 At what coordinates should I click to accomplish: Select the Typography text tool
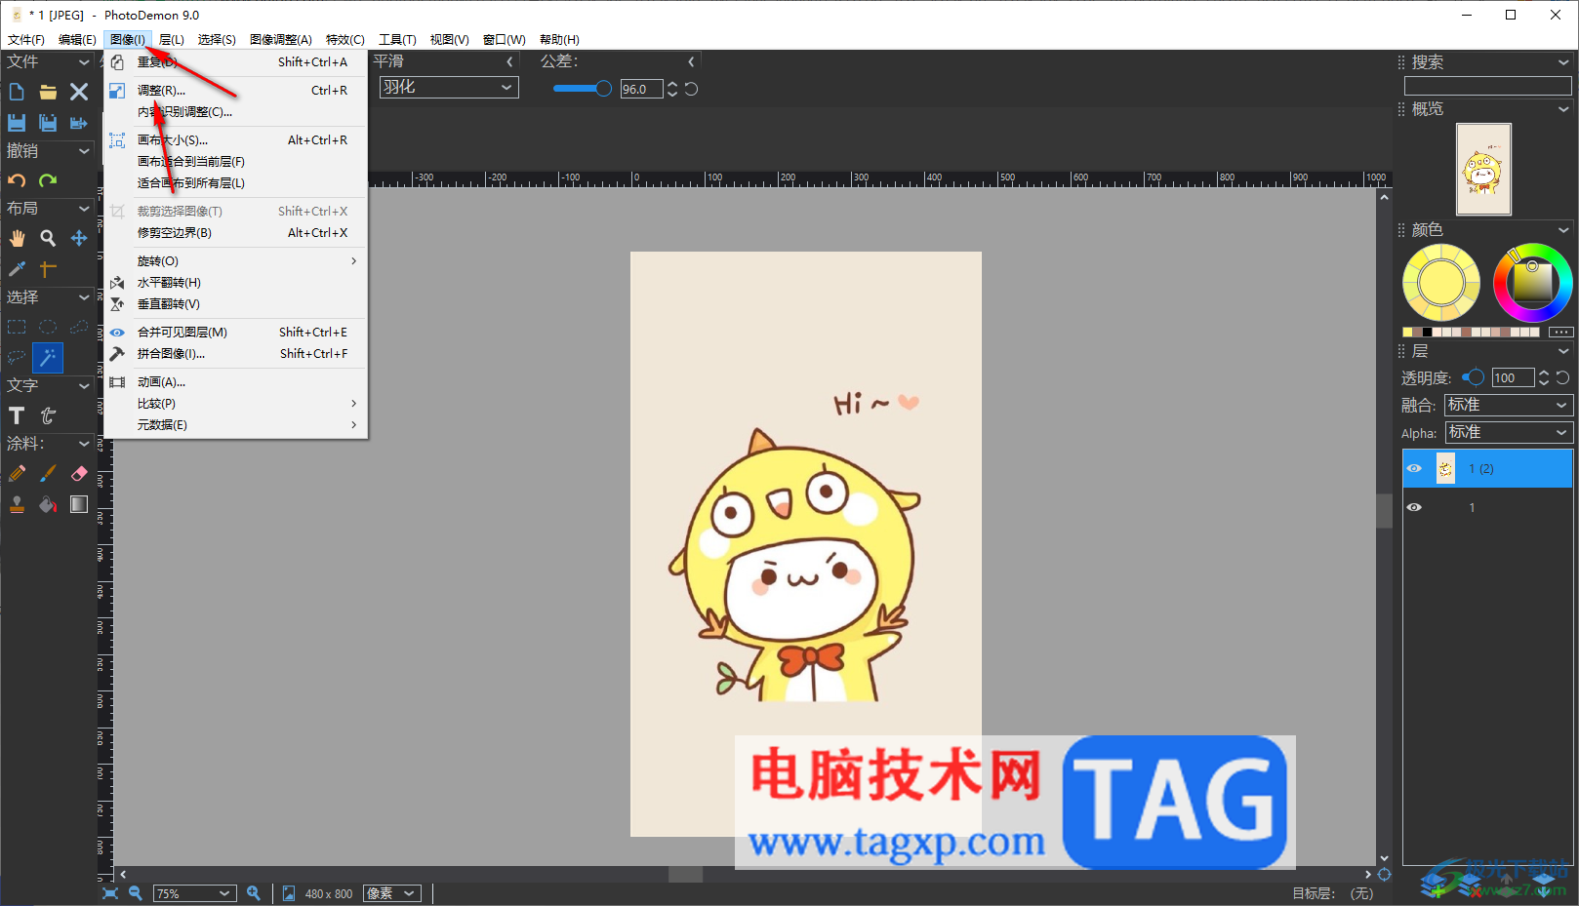pyautogui.click(x=48, y=415)
